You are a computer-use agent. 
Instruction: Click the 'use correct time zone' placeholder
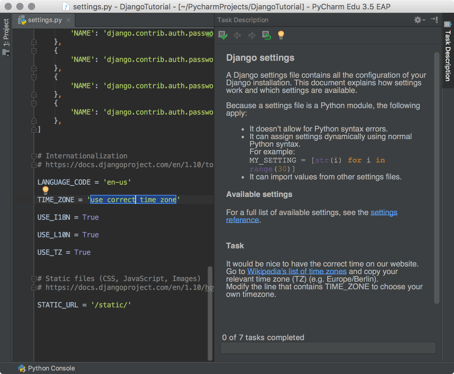(x=133, y=200)
